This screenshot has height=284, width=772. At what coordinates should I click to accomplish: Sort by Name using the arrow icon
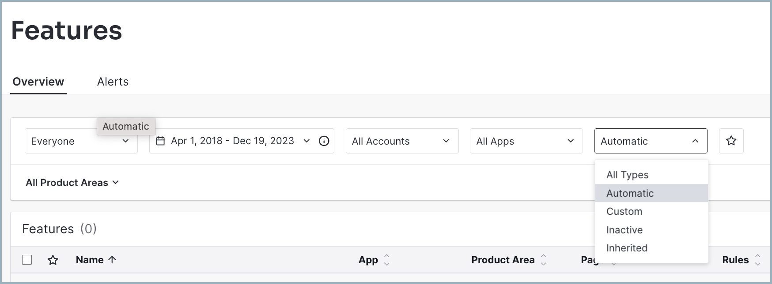coord(112,260)
